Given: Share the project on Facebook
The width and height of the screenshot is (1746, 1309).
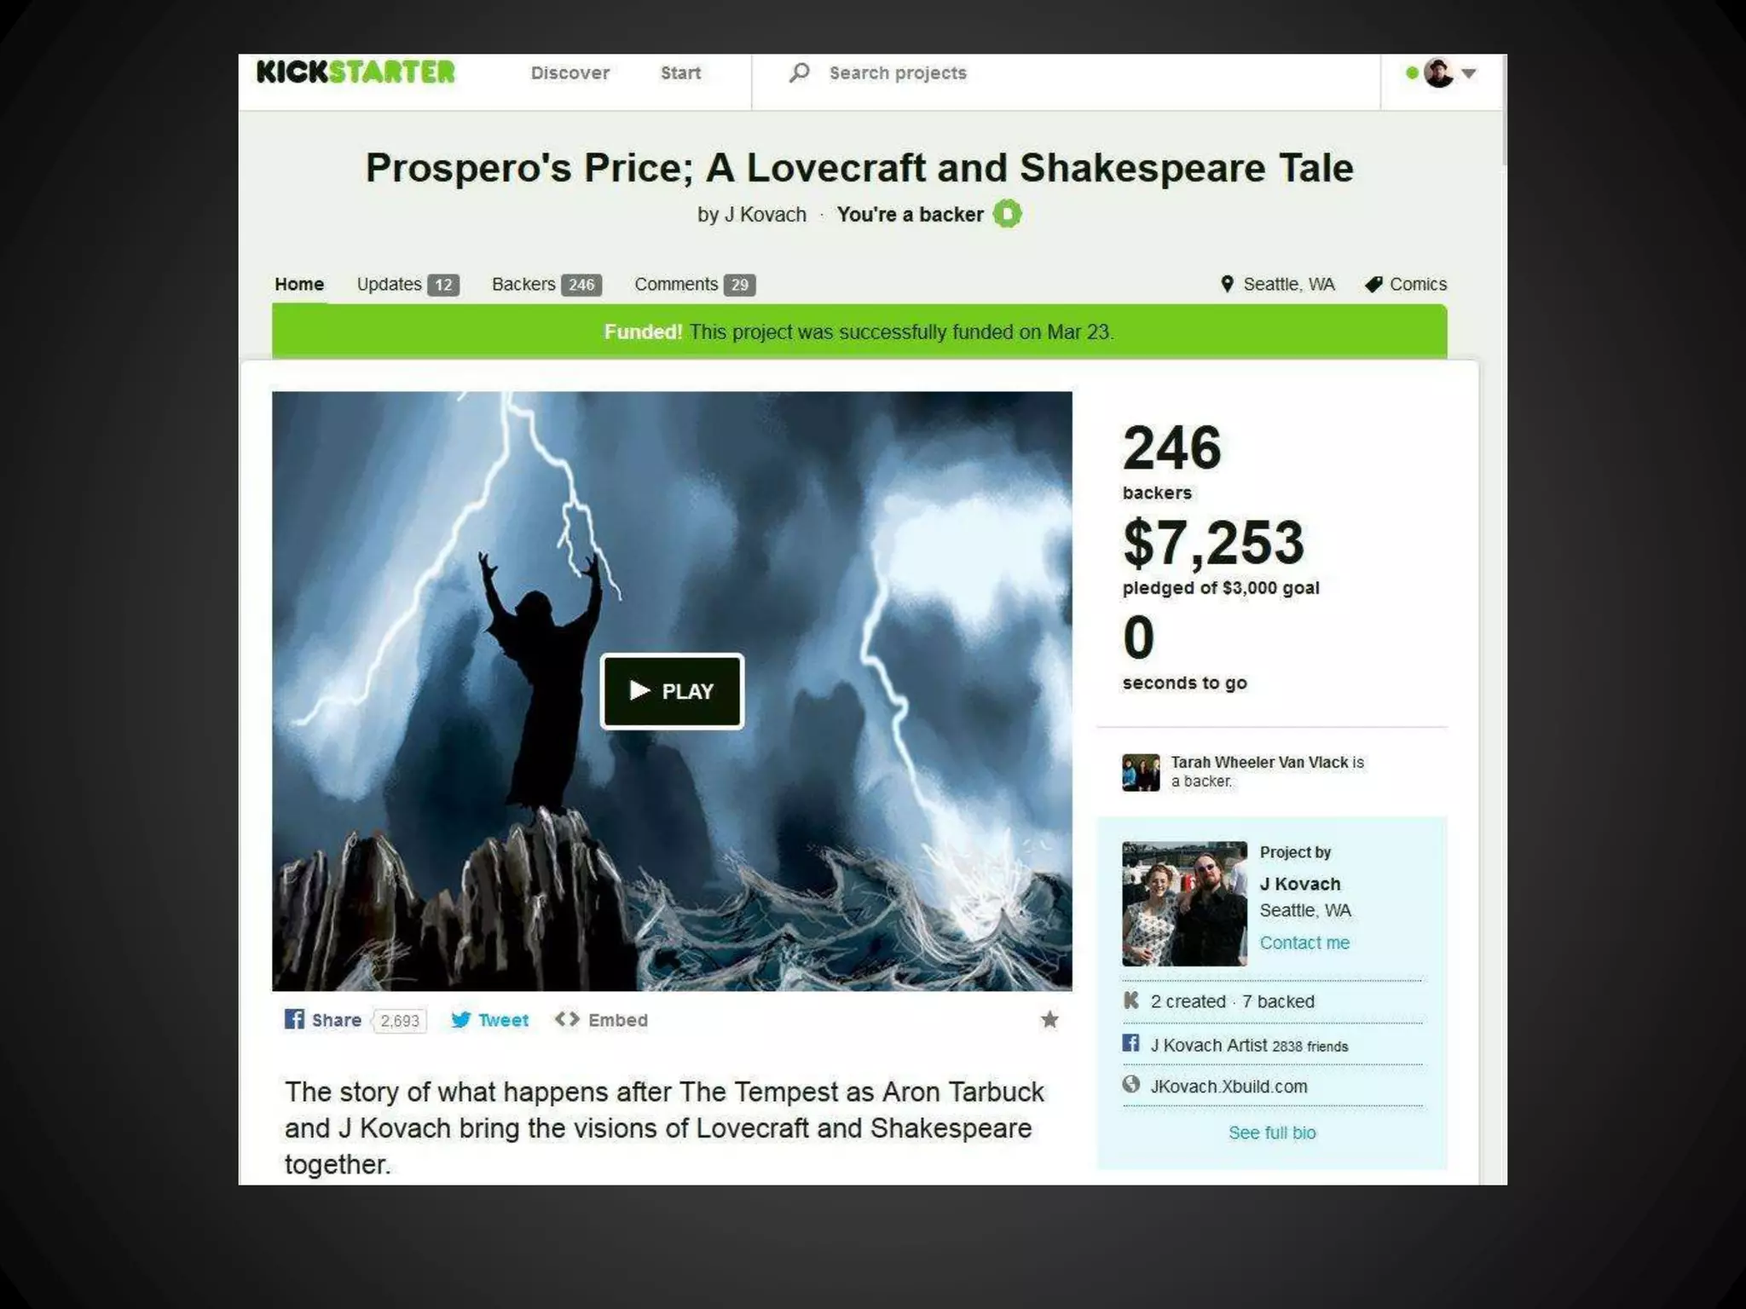Looking at the screenshot, I should click(x=323, y=1020).
